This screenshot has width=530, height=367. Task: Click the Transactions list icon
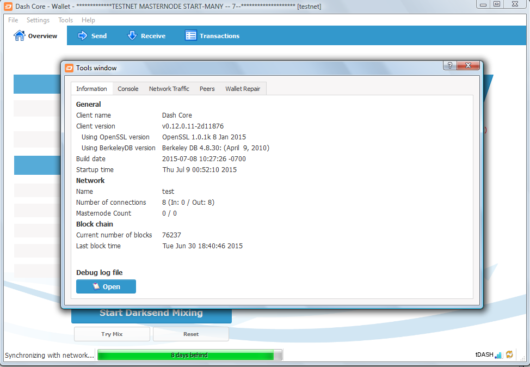pyautogui.click(x=190, y=35)
